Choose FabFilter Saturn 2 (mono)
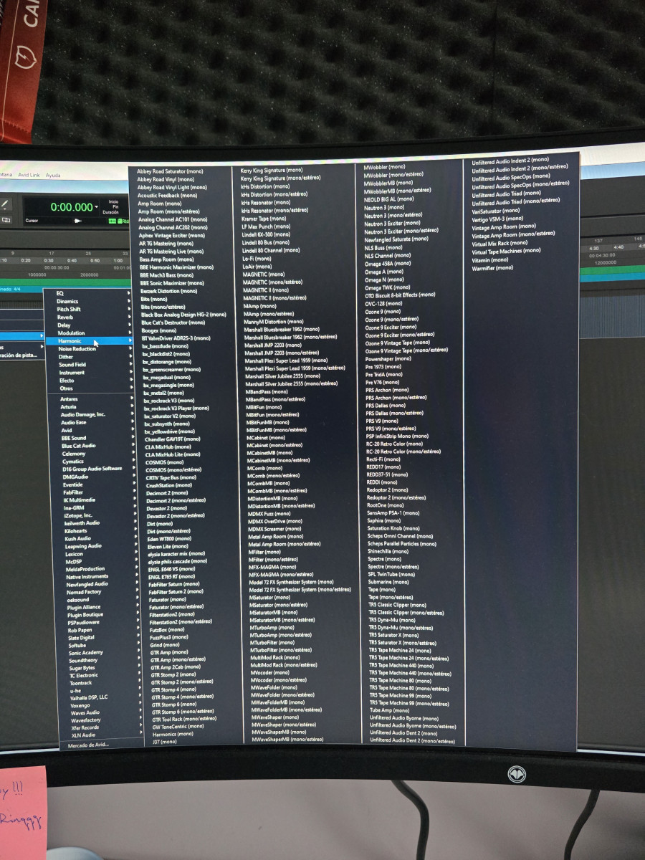 pos(176,592)
